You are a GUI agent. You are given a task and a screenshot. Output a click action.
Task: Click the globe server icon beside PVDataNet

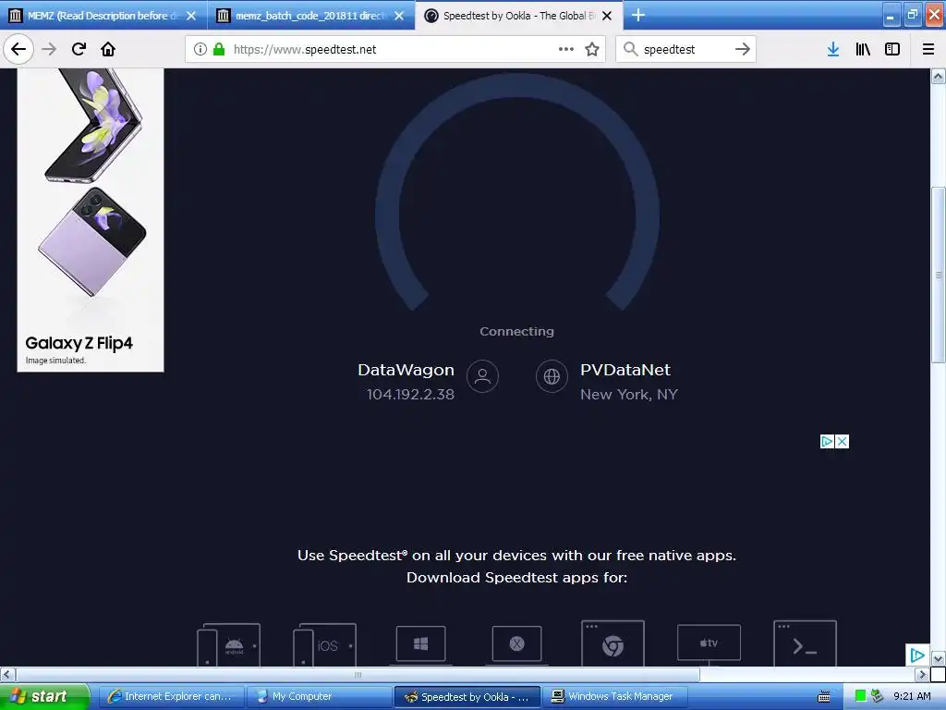click(552, 376)
